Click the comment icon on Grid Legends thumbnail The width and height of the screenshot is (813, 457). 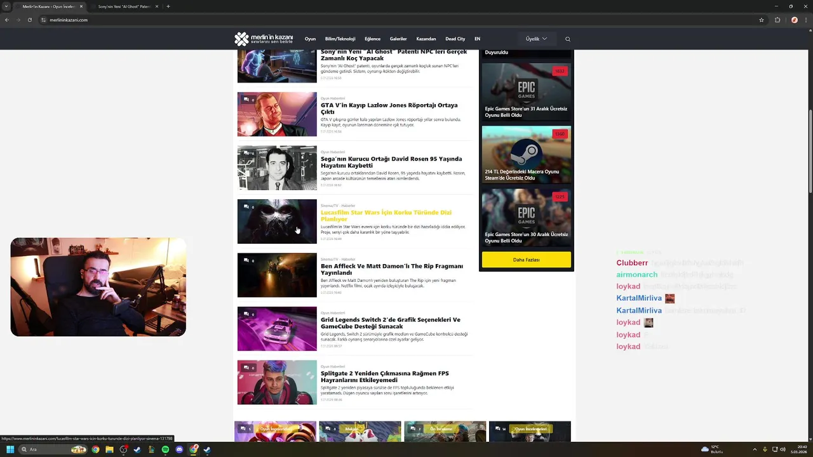246,314
